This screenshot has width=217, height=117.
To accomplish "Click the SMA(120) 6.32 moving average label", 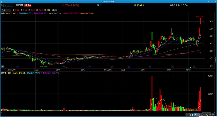I will [x=71, y=13].
